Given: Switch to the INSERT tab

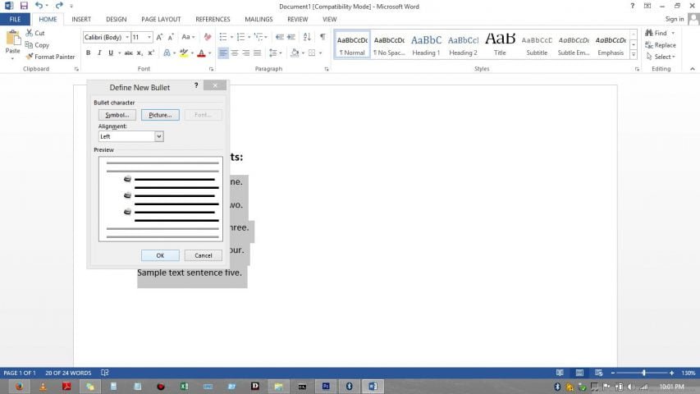Looking at the screenshot, I should pyautogui.click(x=81, y=19).
